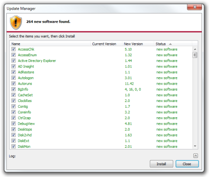Toggle the DebugView checkbox
The image size is (209, 177).
(13, 123)
